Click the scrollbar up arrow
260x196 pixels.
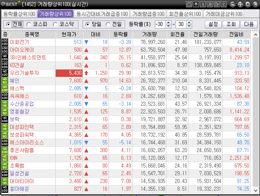(256, 35)
